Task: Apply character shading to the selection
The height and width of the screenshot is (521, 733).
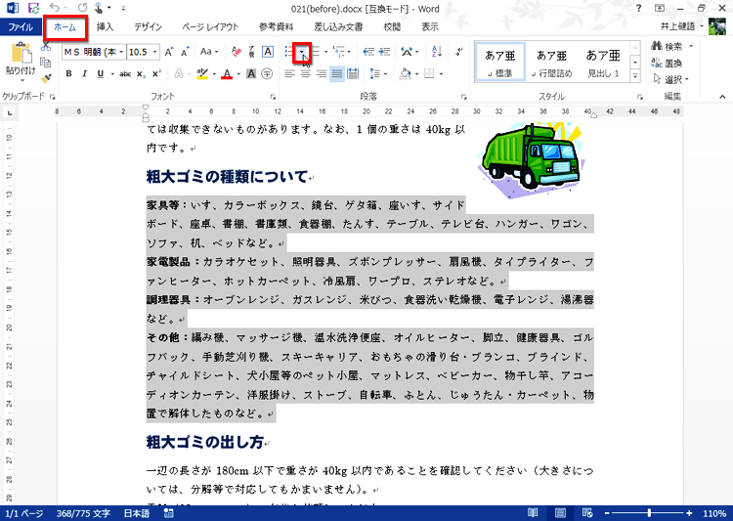Action: [x=251, y=74]
